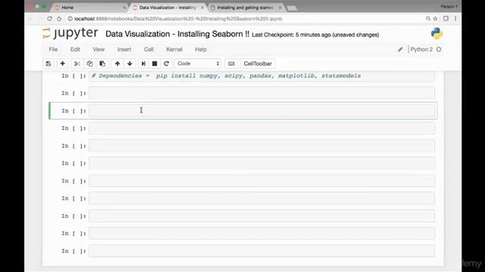The height and width of the screenshot is (272, 485).
Task: Reload the page in browser
Action: [x=49, y=19]
